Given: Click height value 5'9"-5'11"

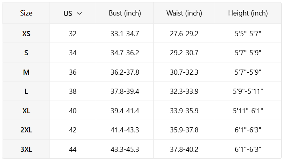Looking at the screenshot, I should click(x=248, y=91).
